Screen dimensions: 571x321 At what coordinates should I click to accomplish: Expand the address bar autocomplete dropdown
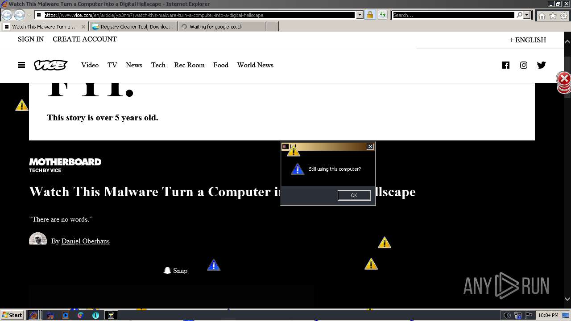point(360,15)
